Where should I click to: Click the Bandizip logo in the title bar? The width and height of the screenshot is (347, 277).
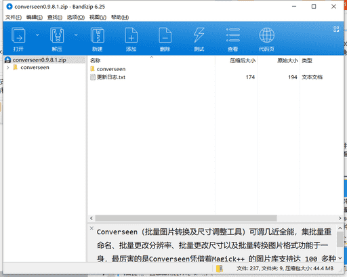9,7
